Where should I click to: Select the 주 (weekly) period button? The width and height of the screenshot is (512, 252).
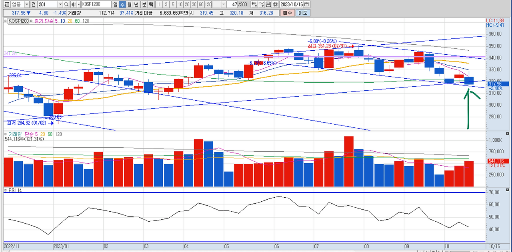pyautogui.click(x=122, y=4)
